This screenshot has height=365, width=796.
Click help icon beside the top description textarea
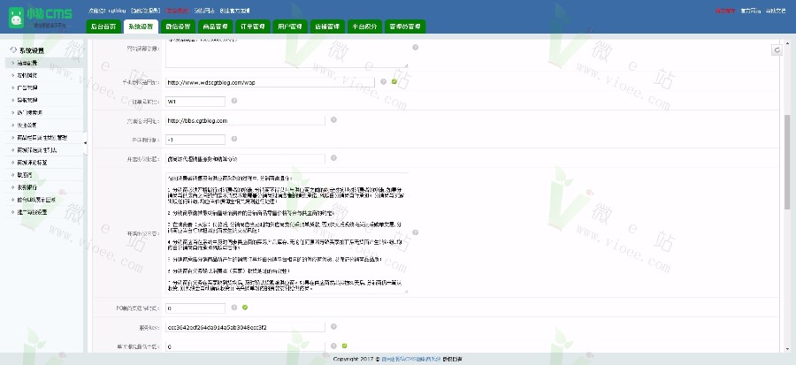416,47
